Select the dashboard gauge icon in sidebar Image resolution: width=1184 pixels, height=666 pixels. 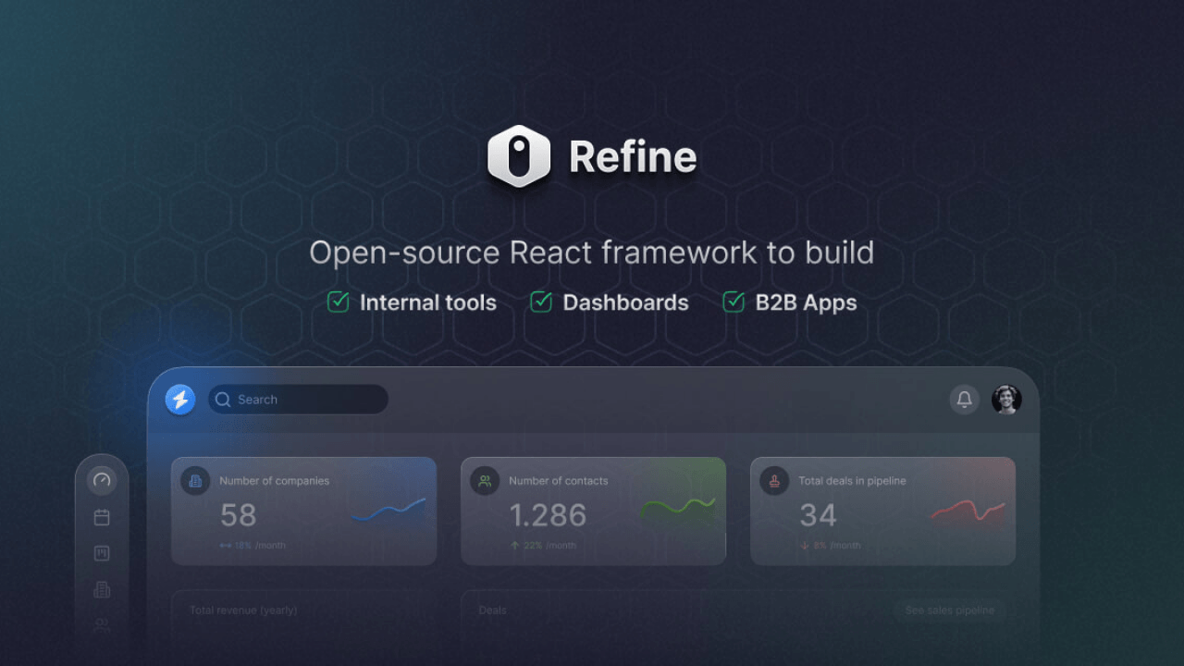pyautogui.click(x=102, y=480)
